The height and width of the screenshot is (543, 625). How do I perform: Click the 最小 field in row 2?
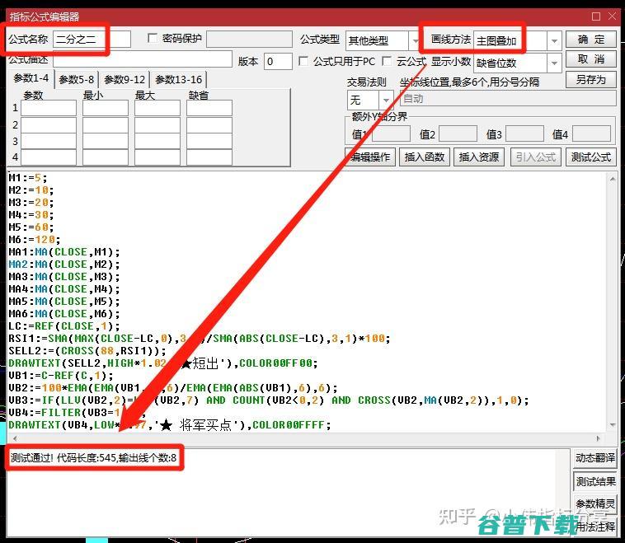[x=106, y=124]
